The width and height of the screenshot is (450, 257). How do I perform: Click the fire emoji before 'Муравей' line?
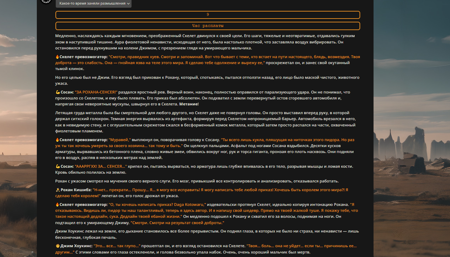57,139
